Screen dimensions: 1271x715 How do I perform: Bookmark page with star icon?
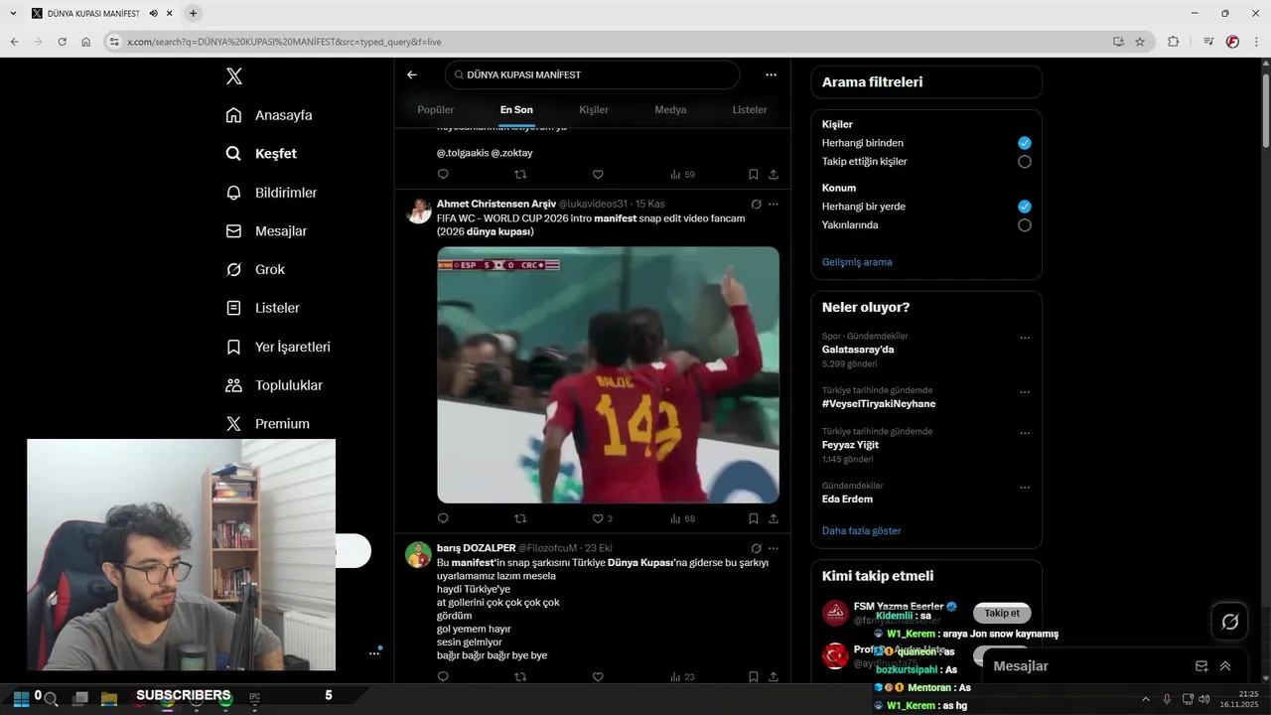pyautogui.click(x=1140, y=42)
